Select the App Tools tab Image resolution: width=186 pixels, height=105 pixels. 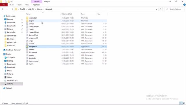click(37, 5)
